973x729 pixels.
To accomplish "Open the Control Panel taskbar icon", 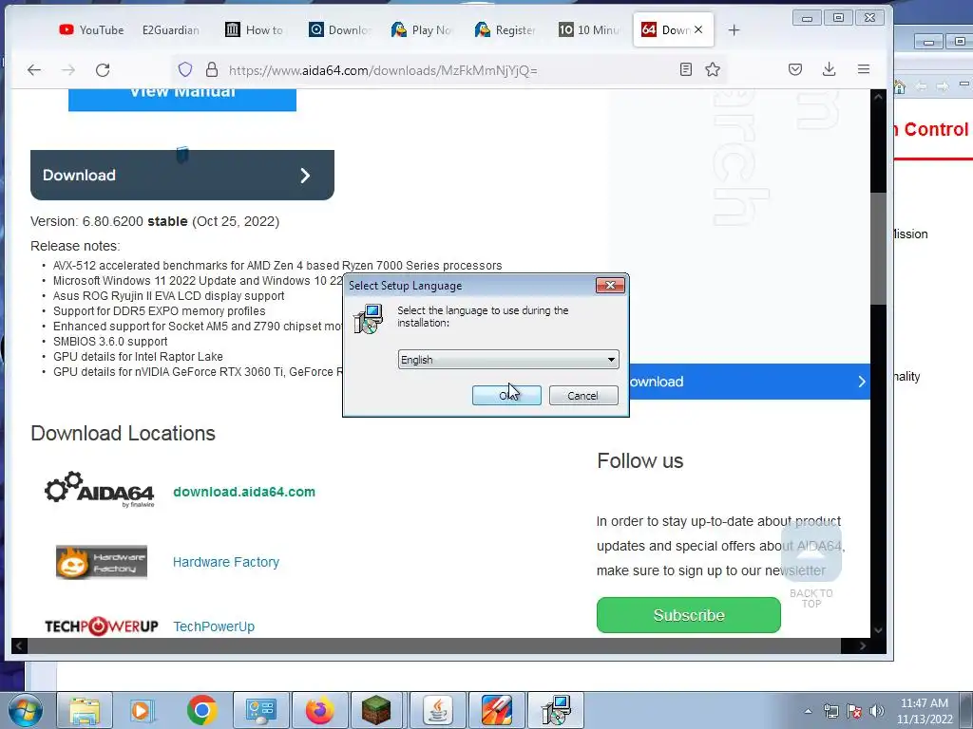I will tap(260, 710).
